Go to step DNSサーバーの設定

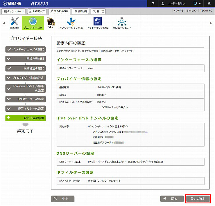point(26,99)
